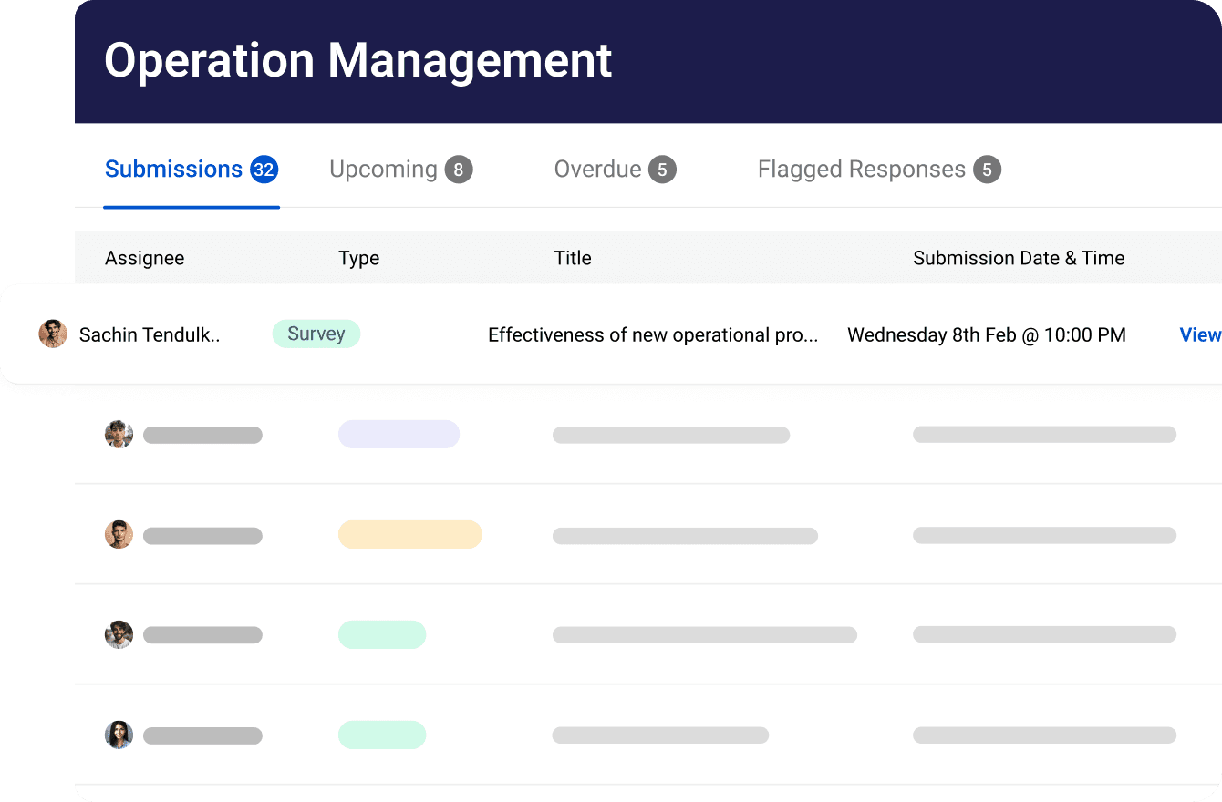This screenshot has width=1222, height=802.
Task: Click the purple type badge in first placeholder row
Action: [399, 434]
